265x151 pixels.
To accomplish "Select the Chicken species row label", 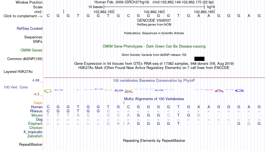I will [36, 128].
